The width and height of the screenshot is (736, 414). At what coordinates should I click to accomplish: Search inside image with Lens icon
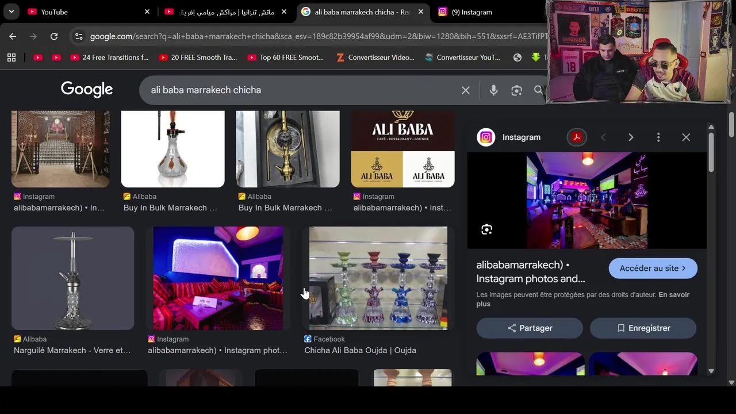(x=486, y=229)
